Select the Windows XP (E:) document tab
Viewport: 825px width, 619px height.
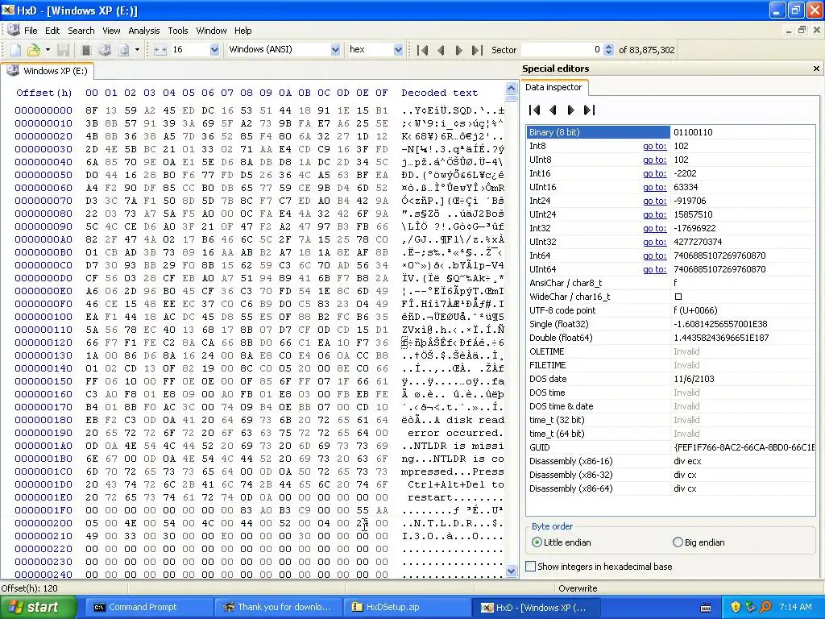[x=48, y=71]
